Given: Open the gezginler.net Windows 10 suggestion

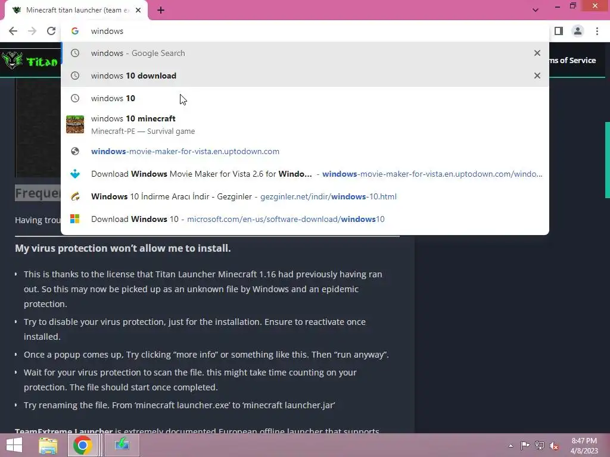Looking at the screenshot, I should pos(305,196).
